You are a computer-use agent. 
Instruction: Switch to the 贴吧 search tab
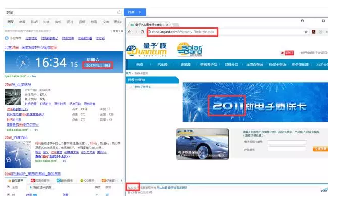coord(34,22)
